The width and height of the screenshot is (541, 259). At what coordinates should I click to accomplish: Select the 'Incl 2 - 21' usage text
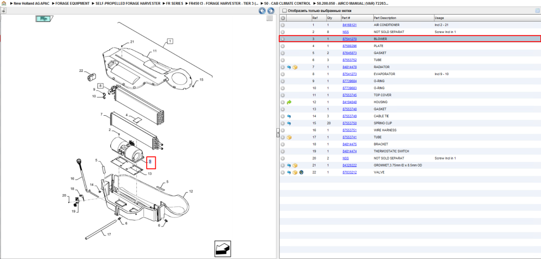coord(441,25)
